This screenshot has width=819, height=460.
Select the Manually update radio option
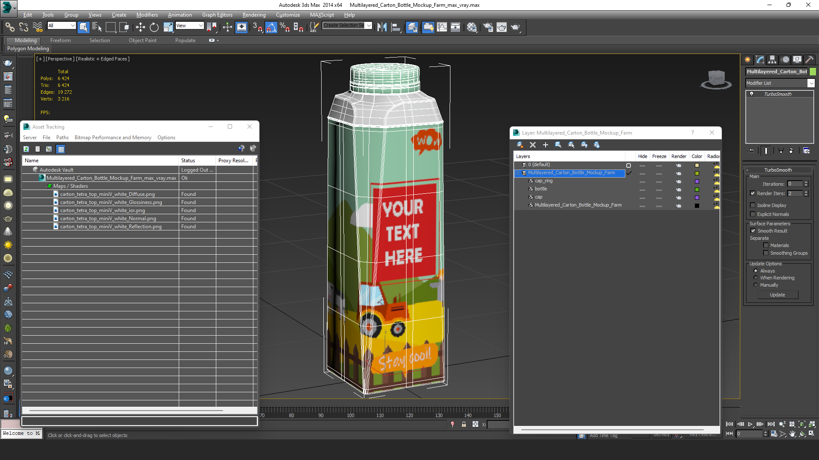coord(755,285)
